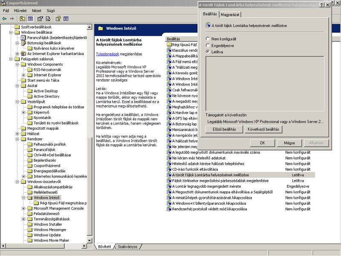Click the Export list toolbar icon
This screenshot has height=256, width=341.
(48, 19)
